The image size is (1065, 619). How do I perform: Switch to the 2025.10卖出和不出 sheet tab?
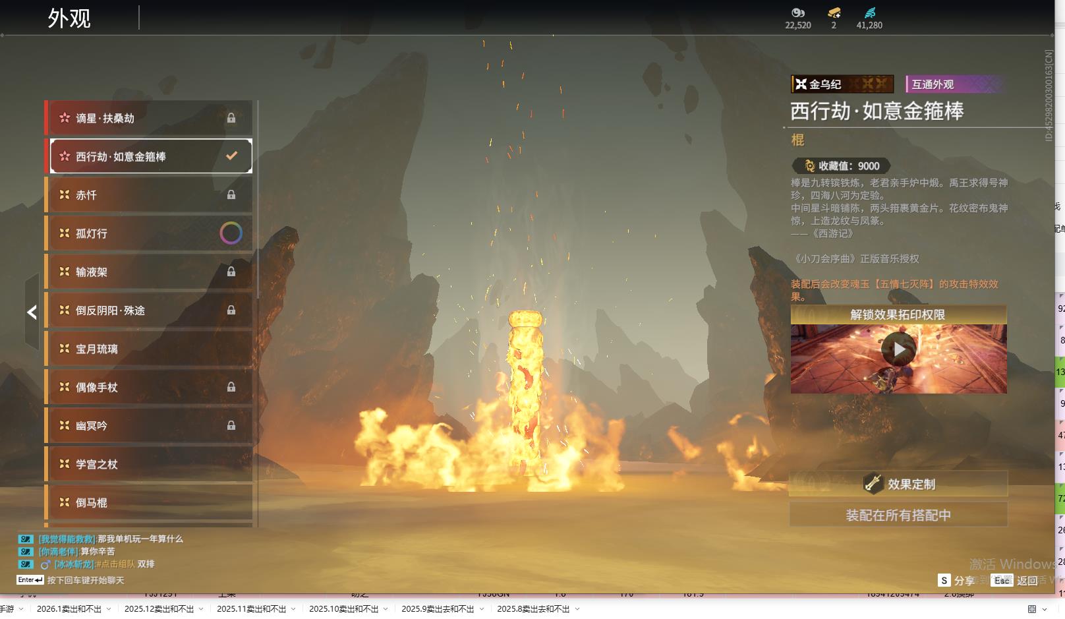coord(343,609)
